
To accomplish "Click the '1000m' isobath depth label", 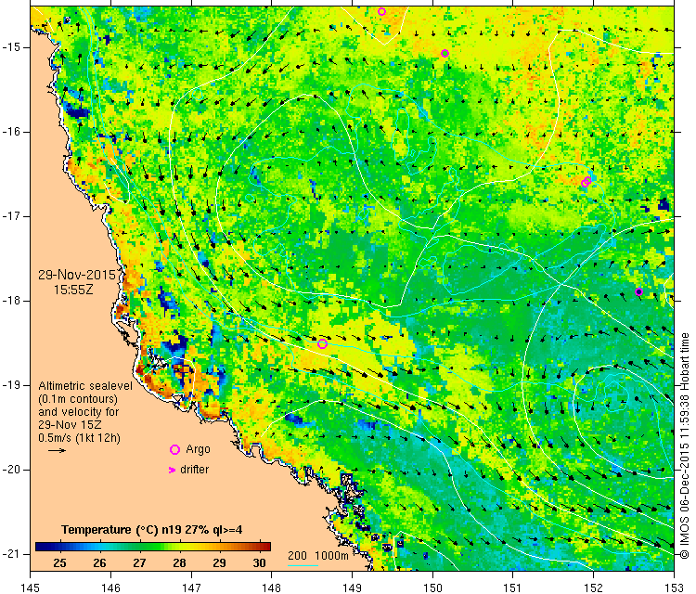I will pos(331,555).
